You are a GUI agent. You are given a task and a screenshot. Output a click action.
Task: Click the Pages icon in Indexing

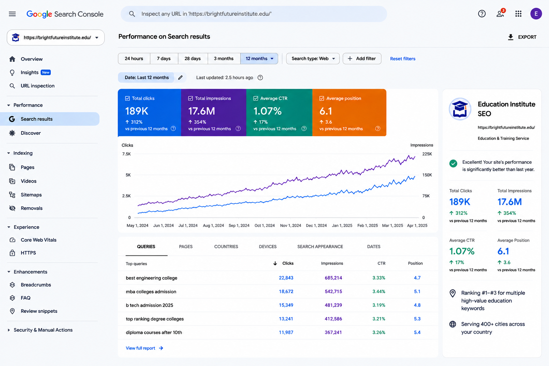[x=12, y=167]
